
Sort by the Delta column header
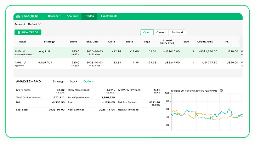click(x=112, y=42)
